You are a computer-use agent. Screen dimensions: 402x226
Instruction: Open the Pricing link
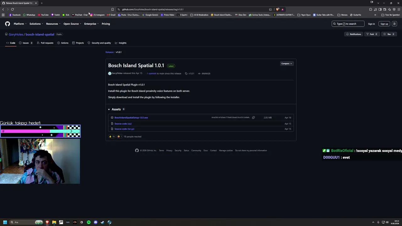click(106, 24)
